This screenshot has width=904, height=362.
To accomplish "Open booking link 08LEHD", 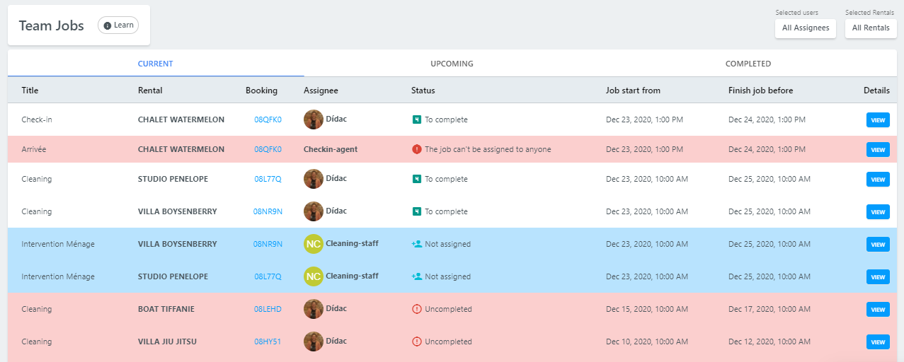I will pos(268,309).
